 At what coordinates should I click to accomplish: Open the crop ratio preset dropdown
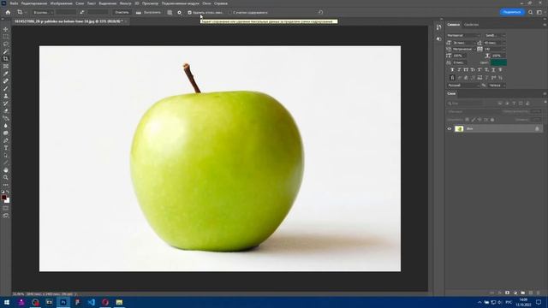point(42,12)
